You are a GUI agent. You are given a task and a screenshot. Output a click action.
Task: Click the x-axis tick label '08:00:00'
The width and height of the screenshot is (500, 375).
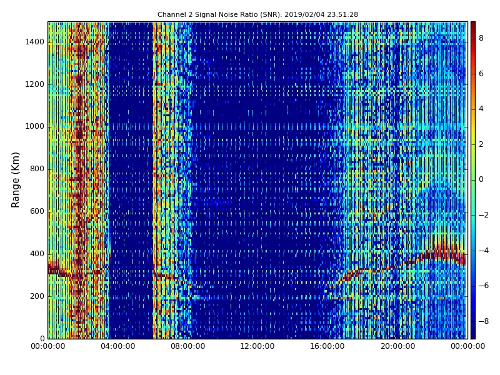point(188,346)
